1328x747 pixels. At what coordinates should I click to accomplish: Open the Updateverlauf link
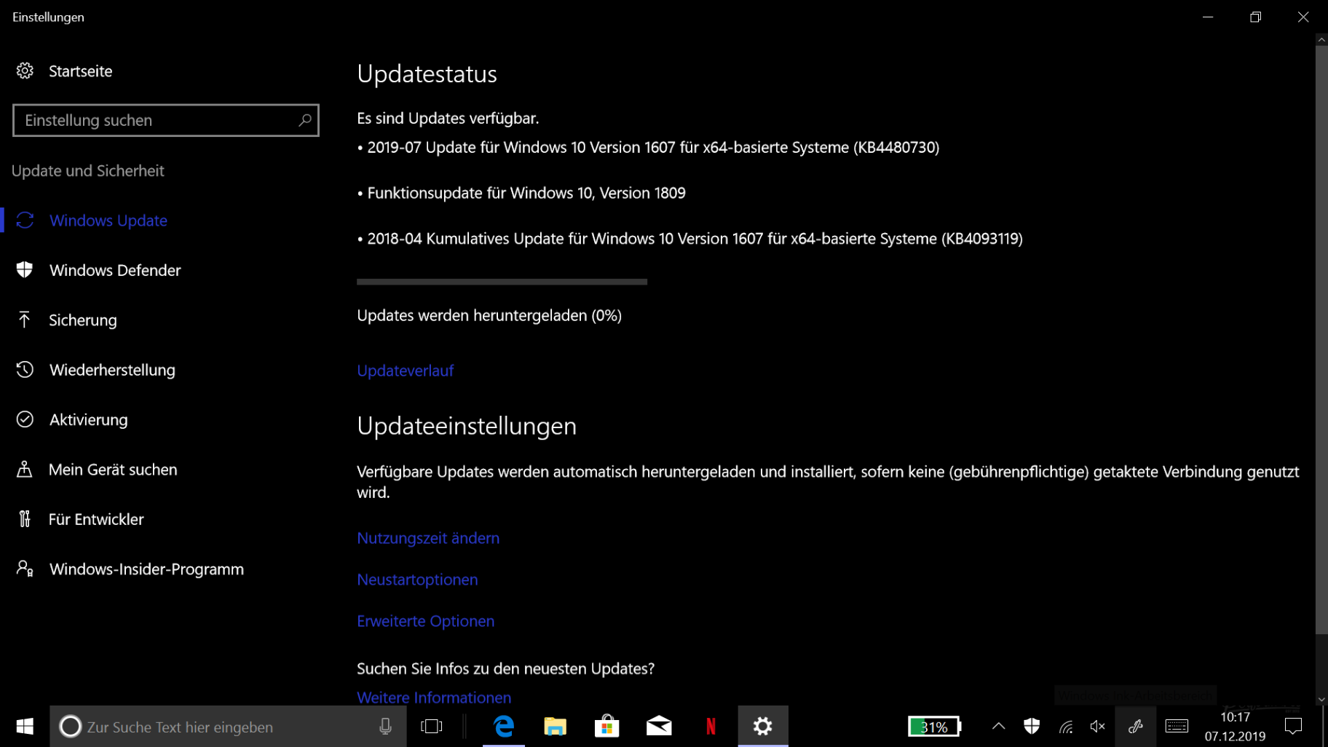[406, 371]
